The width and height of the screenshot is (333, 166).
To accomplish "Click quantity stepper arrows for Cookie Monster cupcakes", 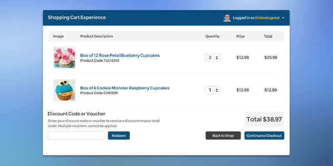I will (217, 90).
